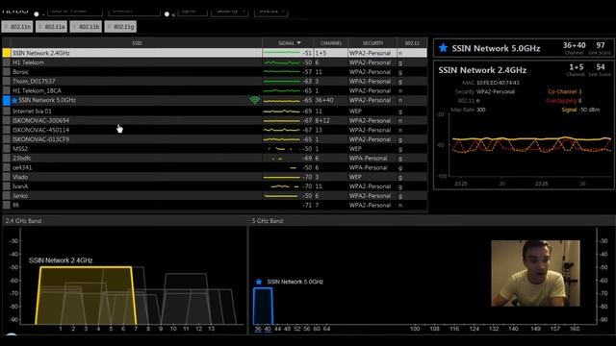Click the 5 GHz Band panel heading
Image resolution: width=616 pixels, height=346 pixels.
[268, 221]
